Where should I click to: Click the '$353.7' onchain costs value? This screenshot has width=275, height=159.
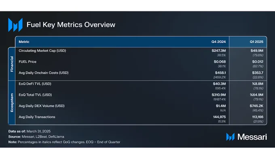tap(258, 73)
